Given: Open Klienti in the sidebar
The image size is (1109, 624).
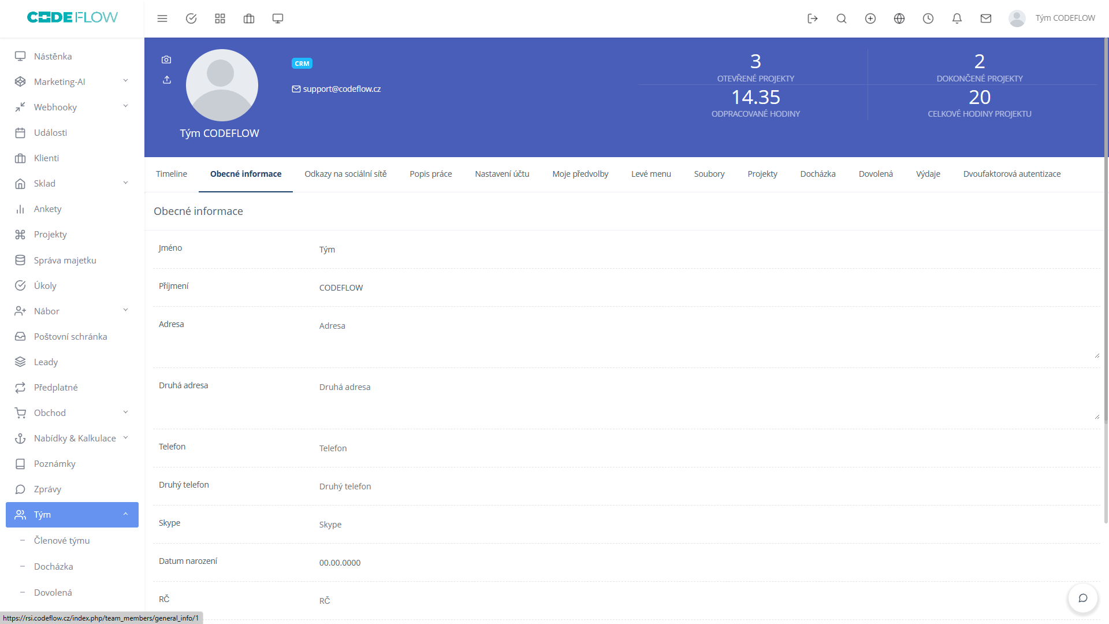Looking at the screenshot, I should click(72, 158).
